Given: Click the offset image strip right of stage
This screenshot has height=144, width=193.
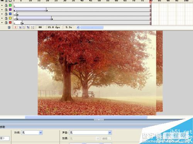Looking at the screenshot, I should (159, 71).
